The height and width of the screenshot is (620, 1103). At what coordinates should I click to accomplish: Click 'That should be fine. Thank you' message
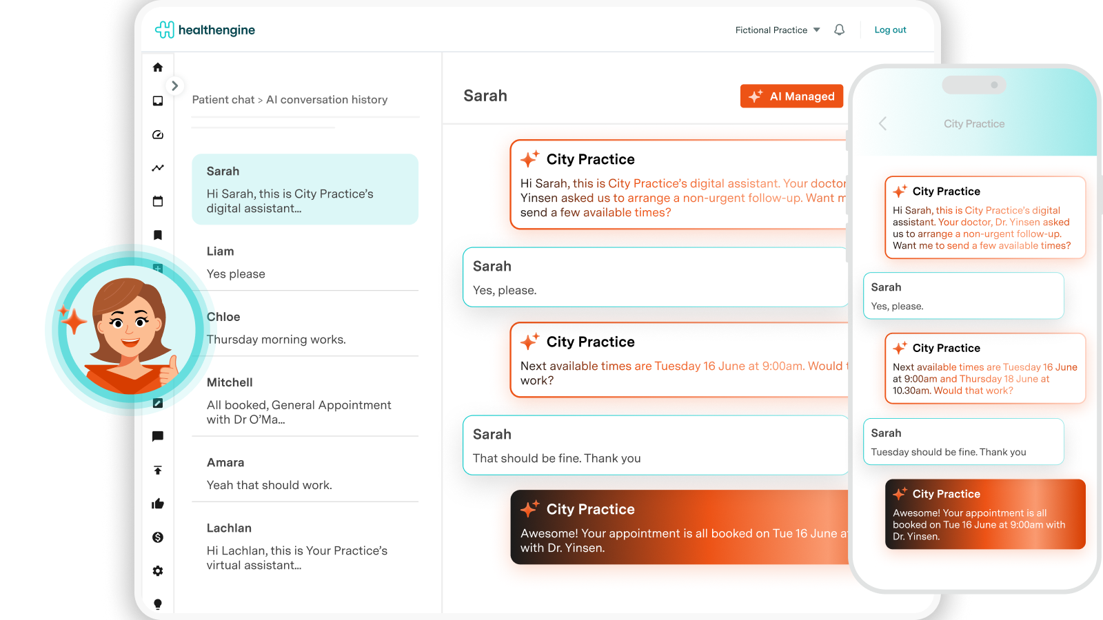pos(656,445)
